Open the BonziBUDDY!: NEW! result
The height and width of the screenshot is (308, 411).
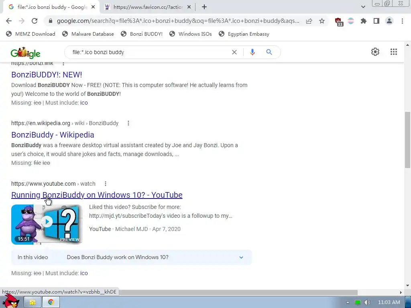47,75
